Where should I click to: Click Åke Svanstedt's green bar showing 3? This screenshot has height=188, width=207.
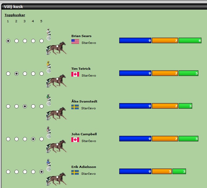pos(185,106)
